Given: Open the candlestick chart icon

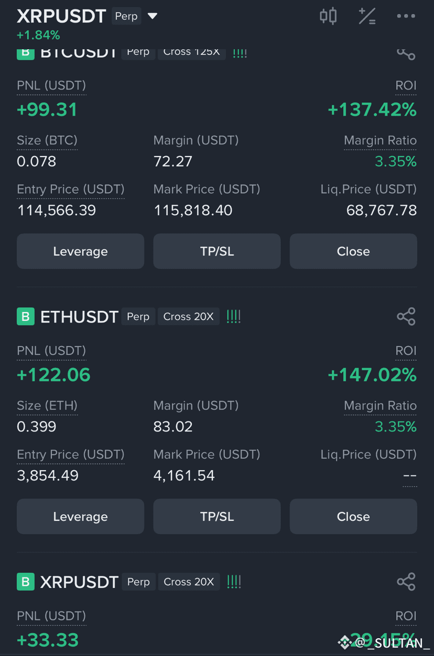Looking at the screenshot, I should pyautogui.click(x=328, y=16).
